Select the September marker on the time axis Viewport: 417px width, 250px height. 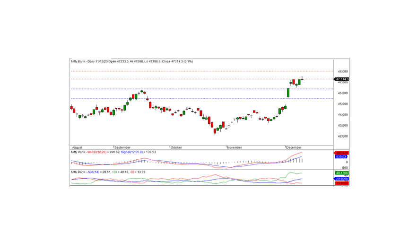[122, 147]
